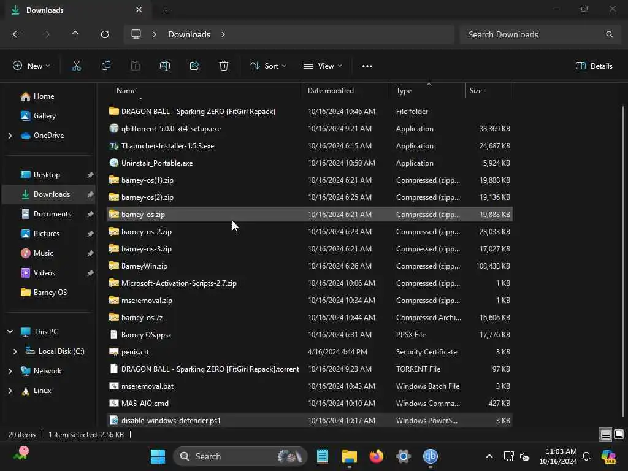The image size is (628, 471).
Task: Toggle the Details pane
Action: (x=594, y=66)
